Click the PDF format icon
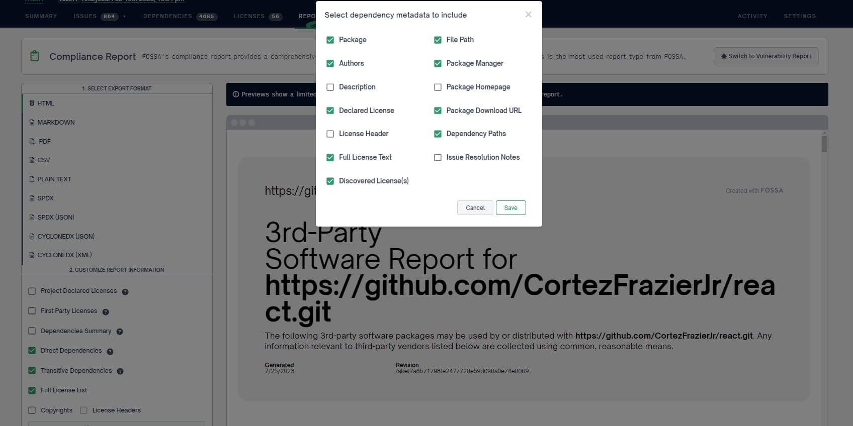853x426 pixels. (32, 142)
